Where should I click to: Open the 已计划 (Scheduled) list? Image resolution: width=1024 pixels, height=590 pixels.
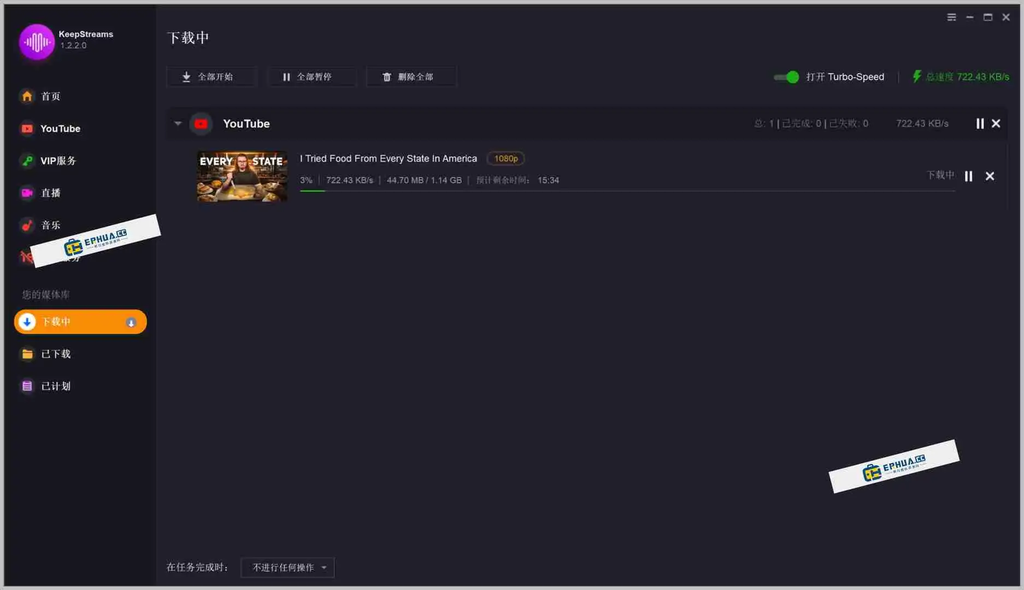coord(55,386)
